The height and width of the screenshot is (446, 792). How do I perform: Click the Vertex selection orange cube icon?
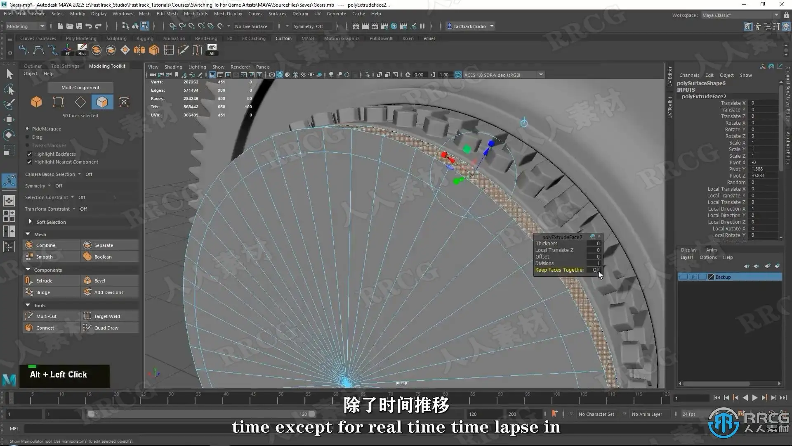[36, 102]
